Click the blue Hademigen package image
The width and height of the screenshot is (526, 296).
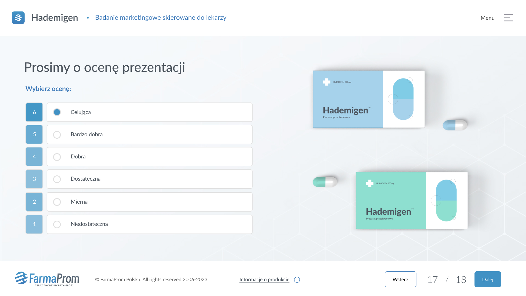click(369, 99)
